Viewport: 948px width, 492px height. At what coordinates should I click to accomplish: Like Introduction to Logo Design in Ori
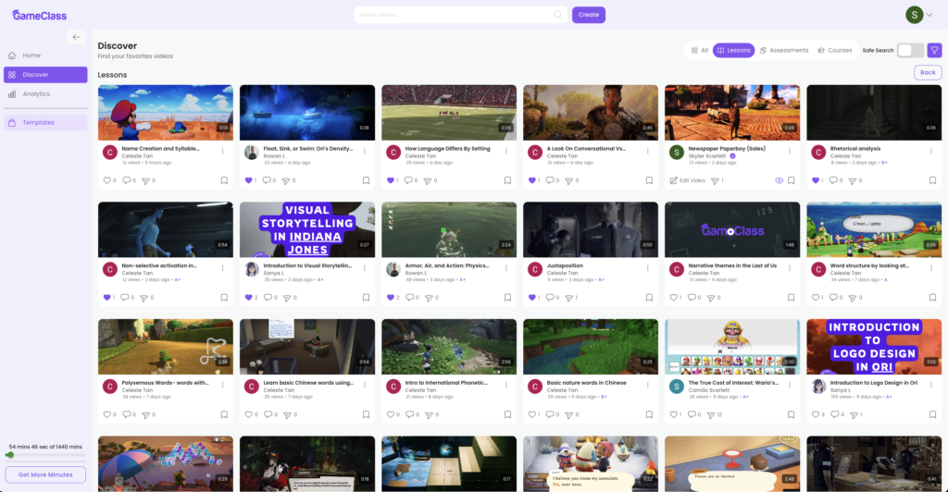click(x=816, y=414)
